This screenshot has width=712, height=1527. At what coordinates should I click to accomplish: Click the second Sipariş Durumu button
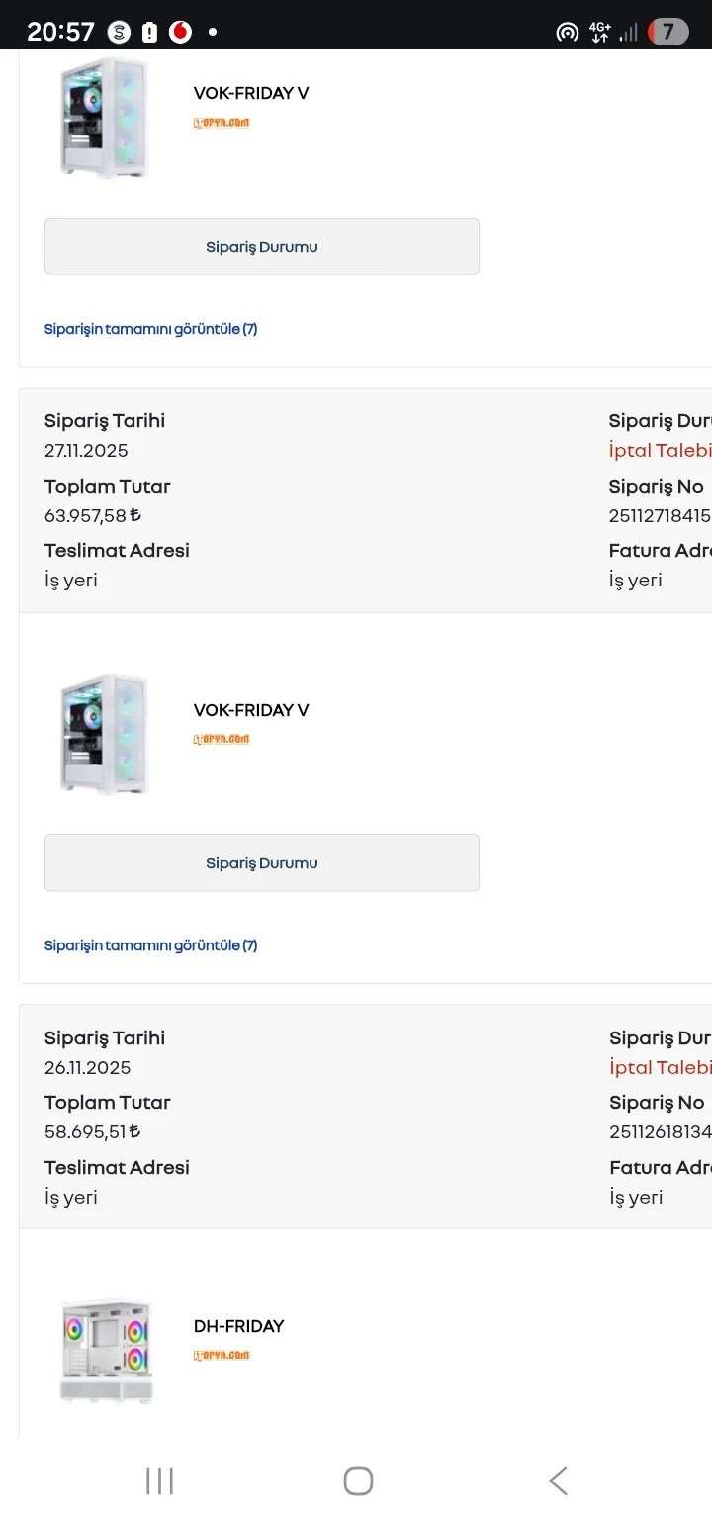point(261,862)
